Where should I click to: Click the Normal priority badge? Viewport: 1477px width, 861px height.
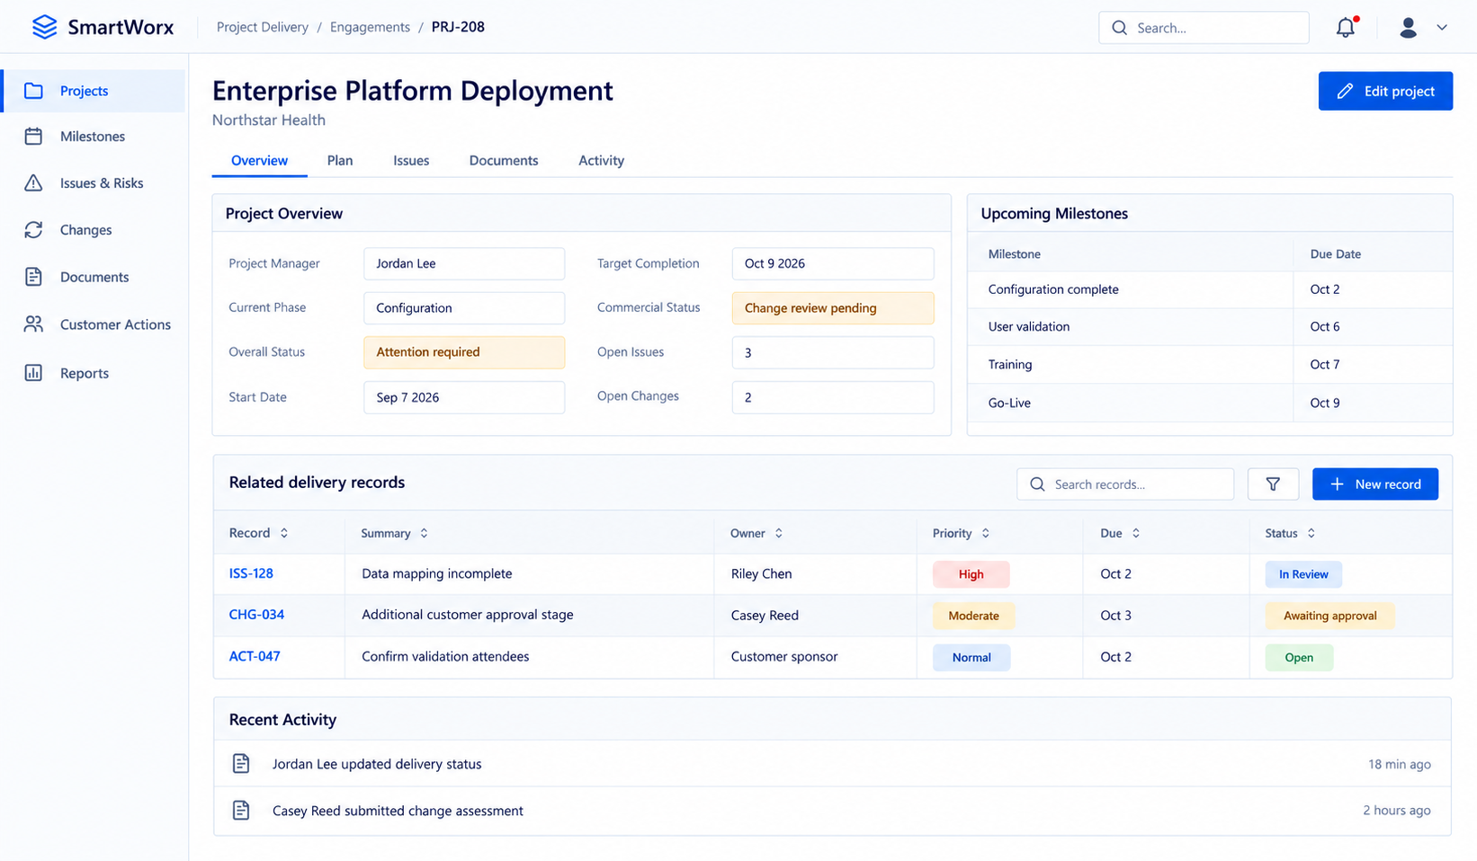point(971,657)
